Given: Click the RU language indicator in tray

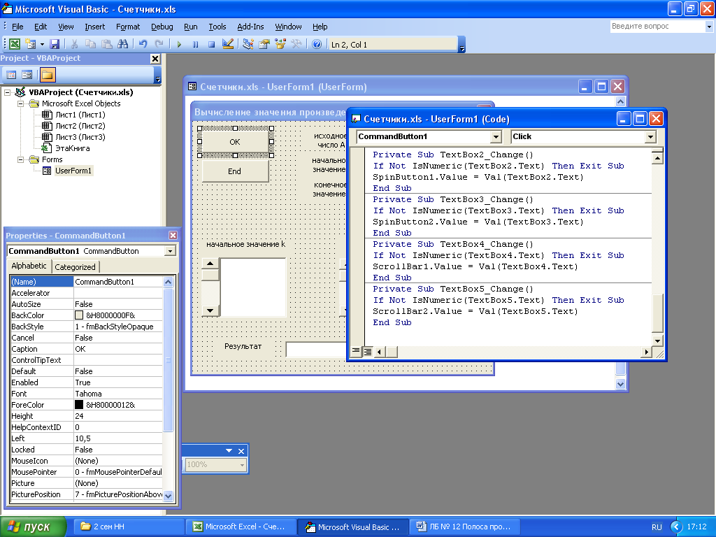Looking at the screenshot, I should click(x=657, y=527).
